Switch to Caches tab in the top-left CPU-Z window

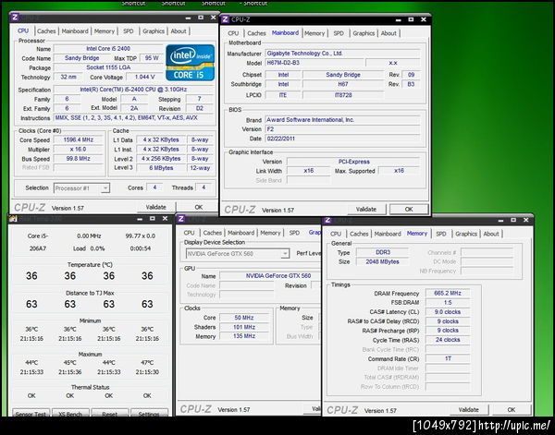[x=46, y=31]
